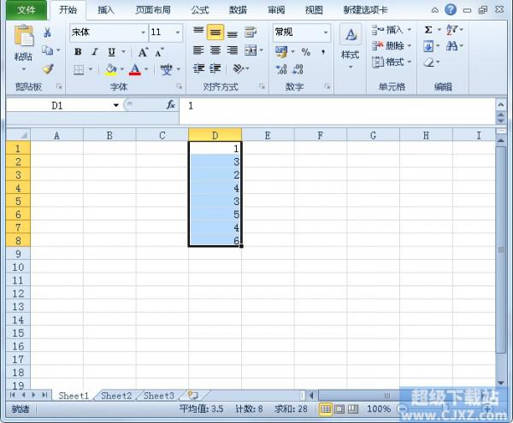Open the Name Box dropdown arrow
This screenshot has width=513, height=423.
coord(116,105)
